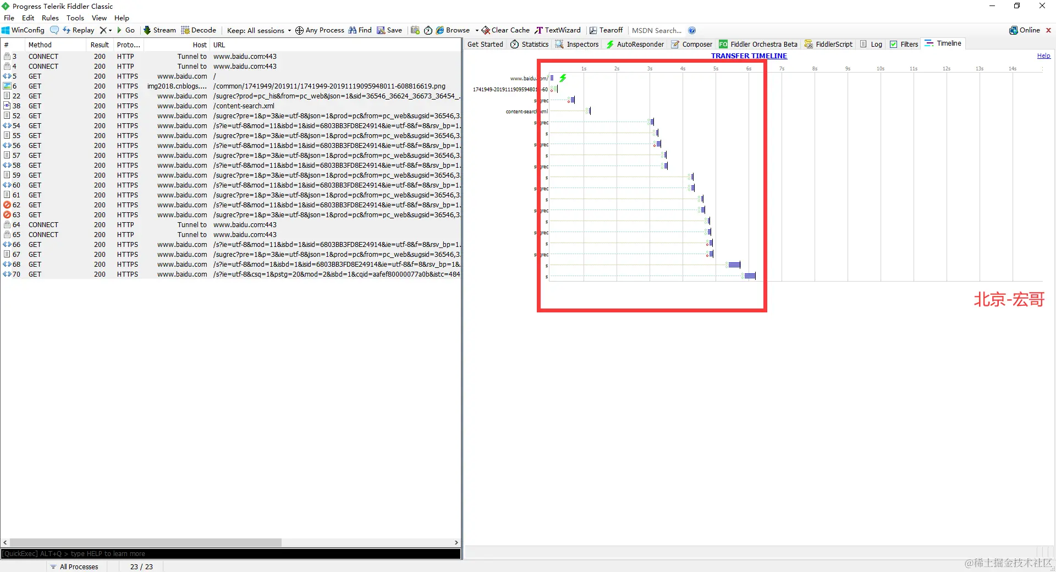Click Clear Cache in the toolbar

(505, 30)
